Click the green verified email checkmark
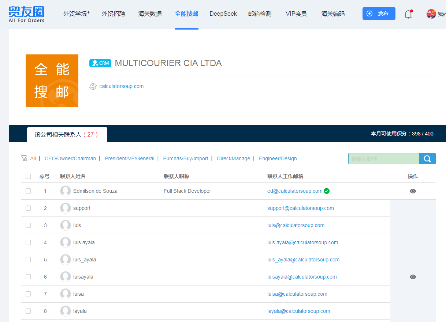The width and height of the screenshot is (446, 322). [x=327, y=191]
